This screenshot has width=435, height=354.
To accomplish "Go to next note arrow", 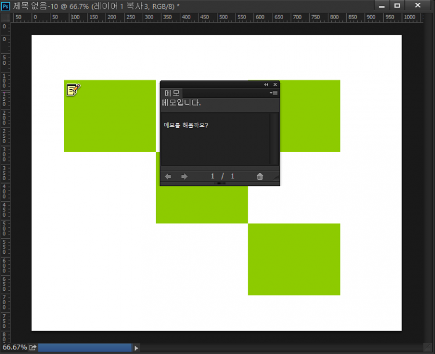I will (x=184, y=177).
